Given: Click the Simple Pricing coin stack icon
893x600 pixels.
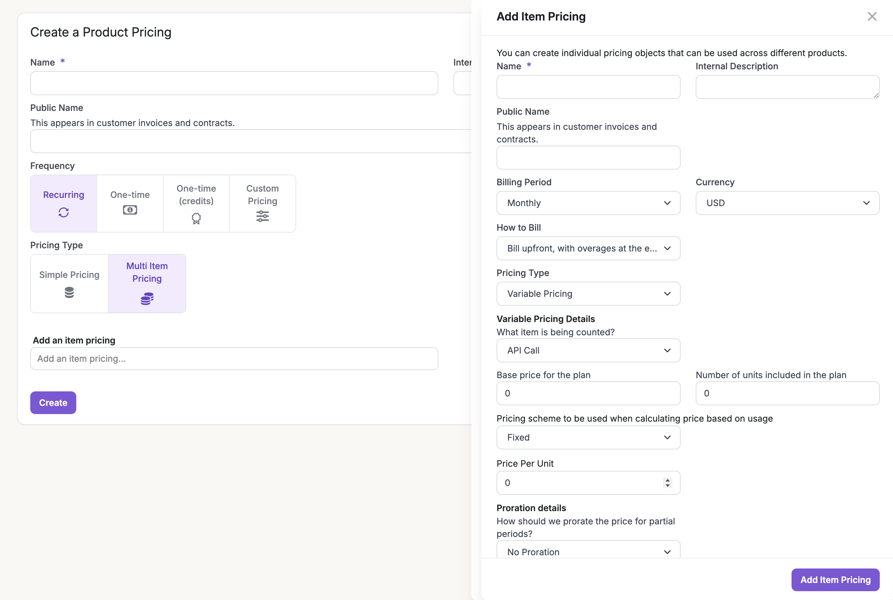Looking at the screenshot, I should tap(69, 292).
